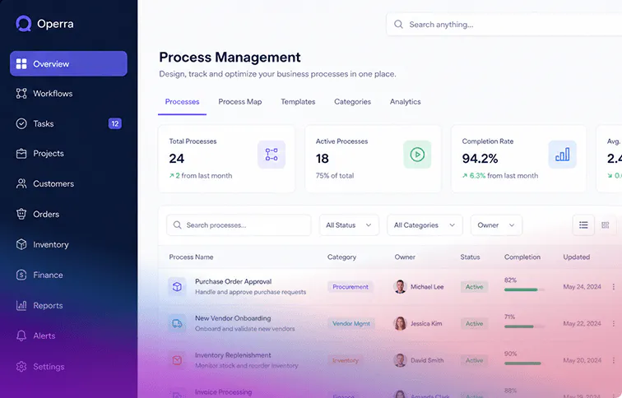The width and height of the screenshot is (622, 398).
Task: Click Active status of Purchase Order Approval
Action: (474, 287)
